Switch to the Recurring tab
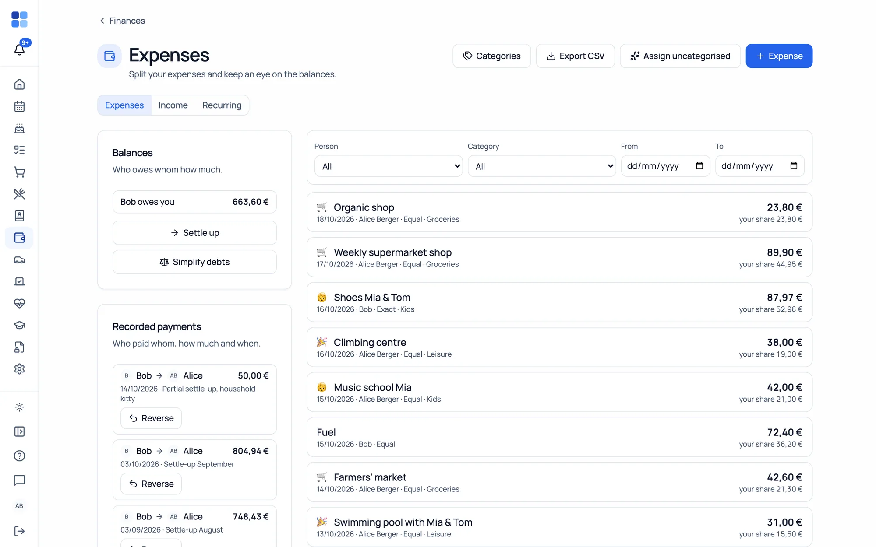876x547 pixels. coord(222,105)
